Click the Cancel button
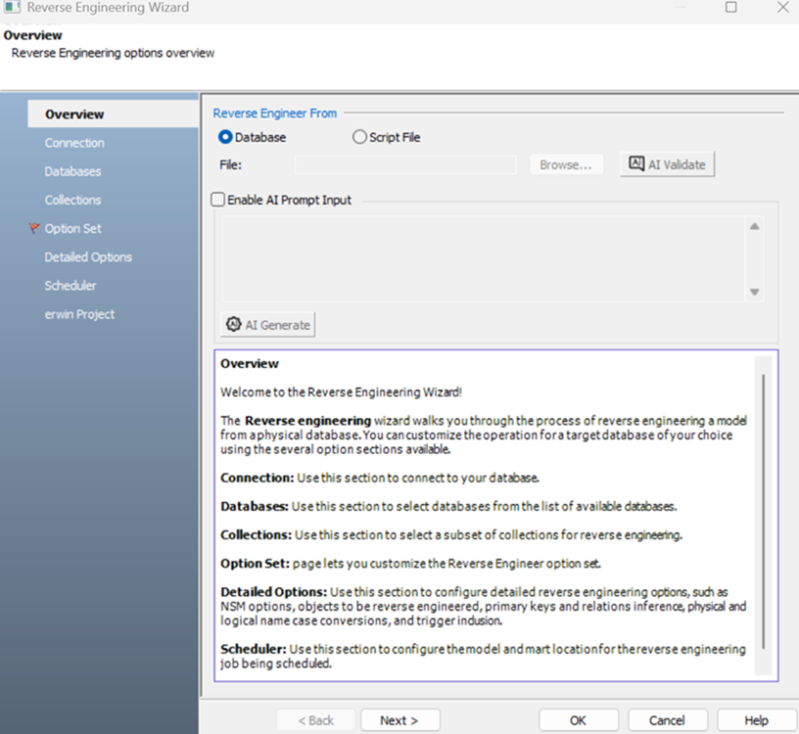The width and height of the screenshot is (799, 734). 667,720
